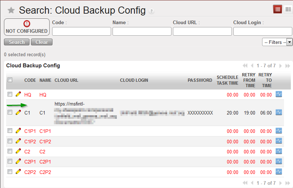Select the HQ row checkbox
This screenshot has width=293, height=188.
10,95
